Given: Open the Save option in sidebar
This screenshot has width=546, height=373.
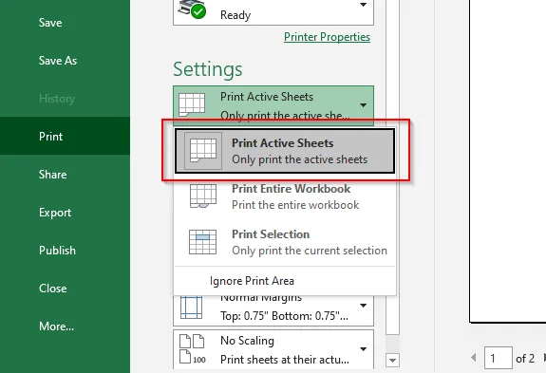Looking at the screenshot, I should (50, 23).
